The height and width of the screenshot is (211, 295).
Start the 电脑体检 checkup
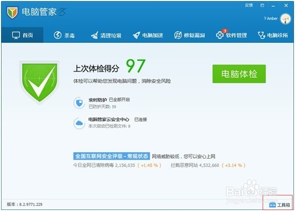pyautogui.click(x=239, y=74)
